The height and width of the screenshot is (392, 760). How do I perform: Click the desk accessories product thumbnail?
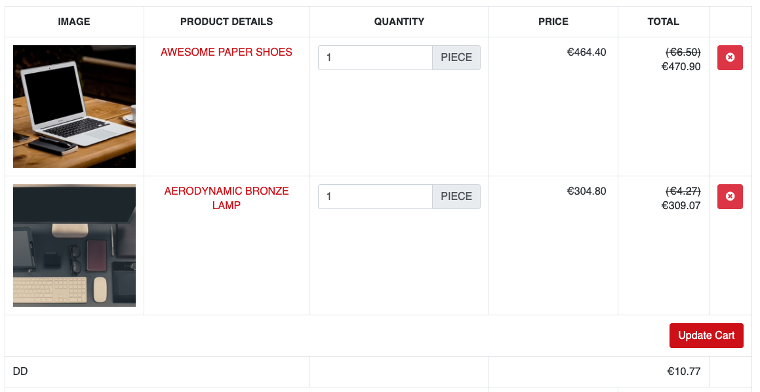(74, 246)
